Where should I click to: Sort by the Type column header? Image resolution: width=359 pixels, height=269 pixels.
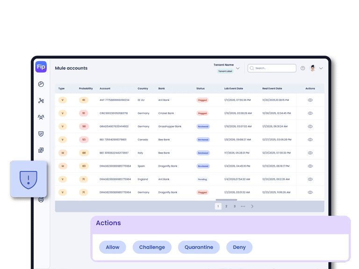[x=61, y=89]
